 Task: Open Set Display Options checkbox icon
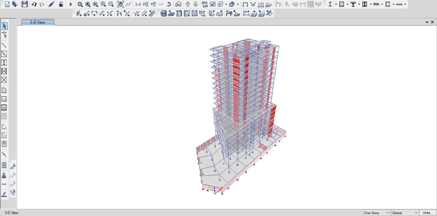213,4
